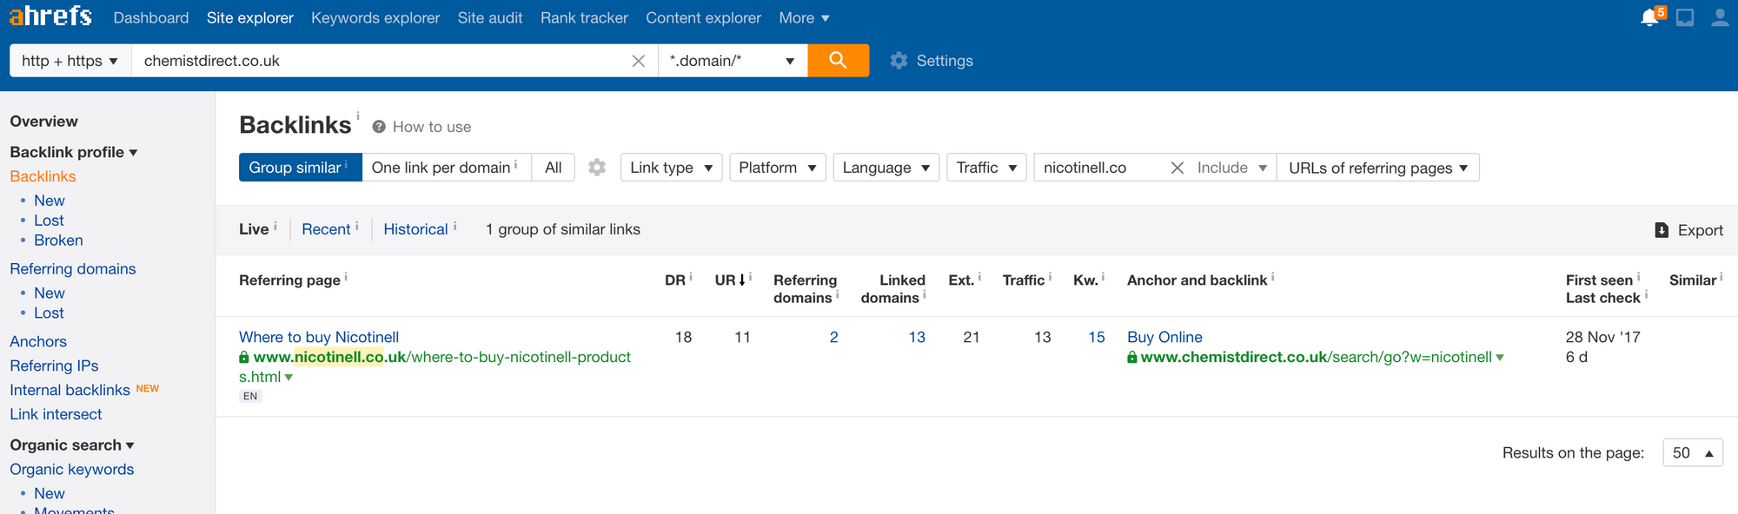Screen dimensions: 1738x514
Task: Open Settings via the gear icon
Action: click(899, 61)
